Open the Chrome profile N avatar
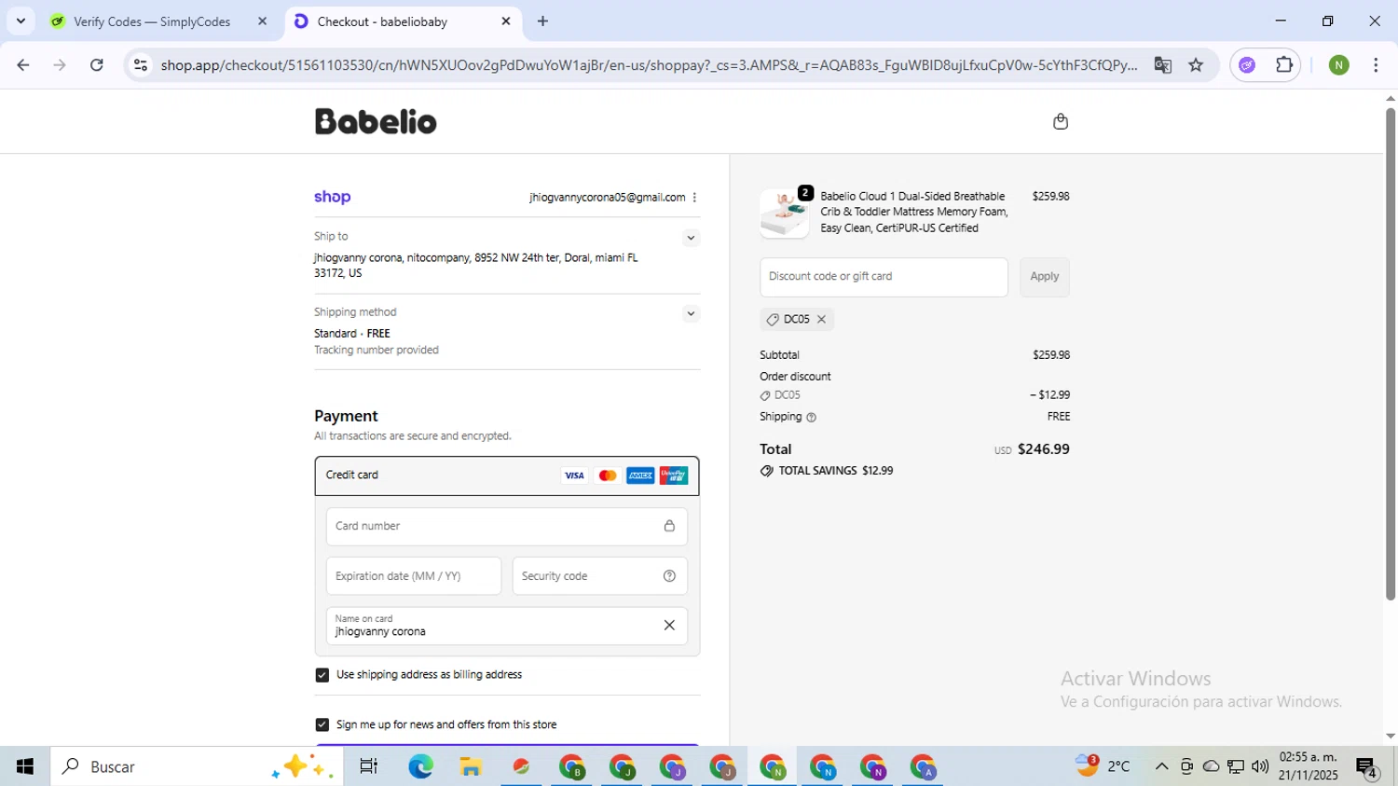Image resolution: width=1398 pixels, height=786 pixels. tap(1339, 65)
